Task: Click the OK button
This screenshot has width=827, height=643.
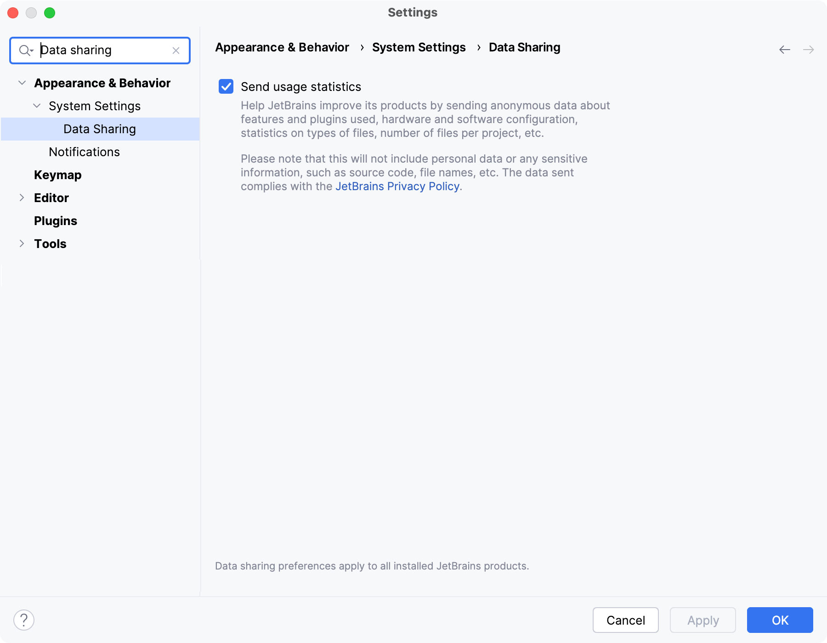Action: (779, 620)
